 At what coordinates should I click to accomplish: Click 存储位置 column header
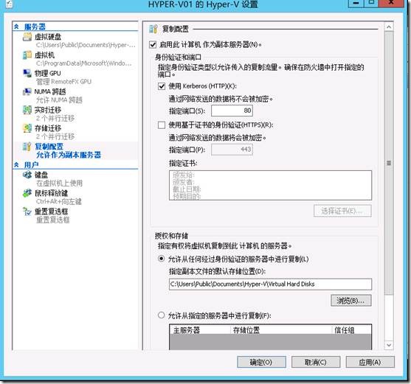coord(281,329)
